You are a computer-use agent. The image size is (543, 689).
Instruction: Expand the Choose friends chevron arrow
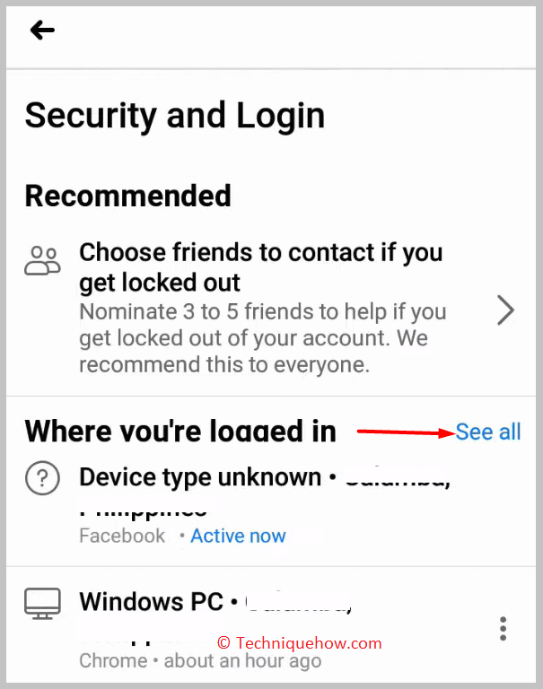pos(505,310)
